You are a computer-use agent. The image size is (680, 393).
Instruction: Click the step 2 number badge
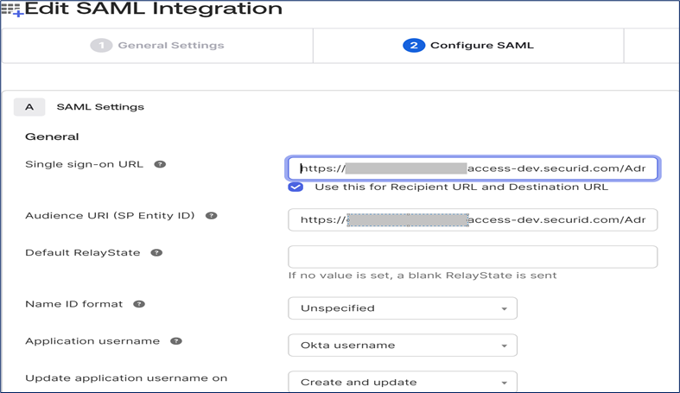(x=413, y=45)
